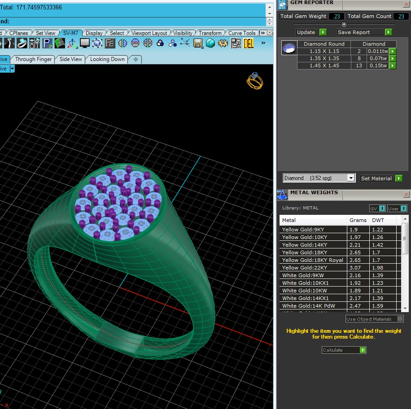Click the rings and gems tool icon
This screenshot has height=409, width=411.
pyautogui.click(x=35, y=43)
